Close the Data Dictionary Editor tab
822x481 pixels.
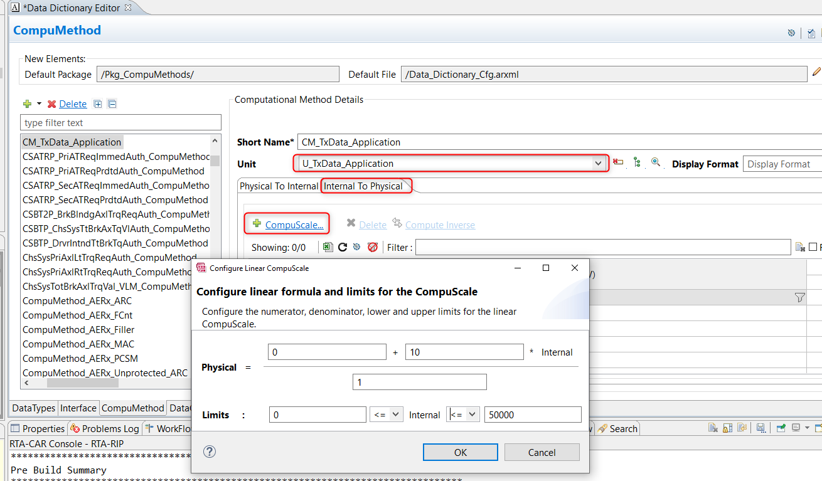[x=128, y=8]
